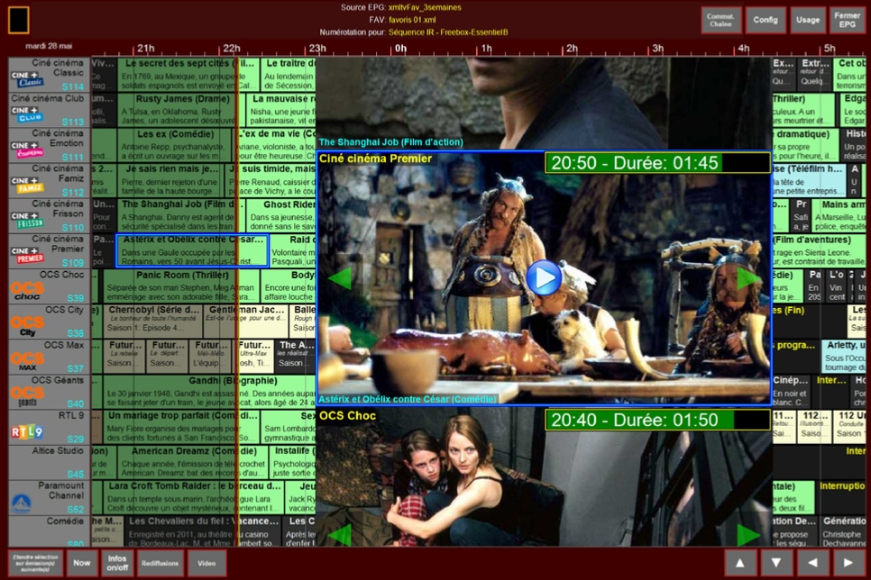Click the Comédie channel name
871x580 pixels.
(65, 521)
